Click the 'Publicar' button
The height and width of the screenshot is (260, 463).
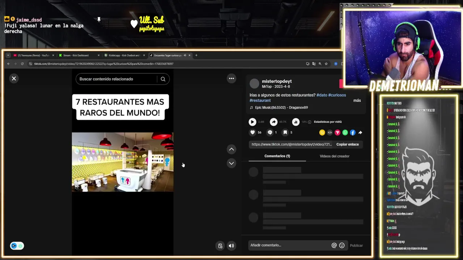click(356, 246)
